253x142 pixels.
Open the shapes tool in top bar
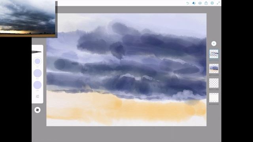194,3
